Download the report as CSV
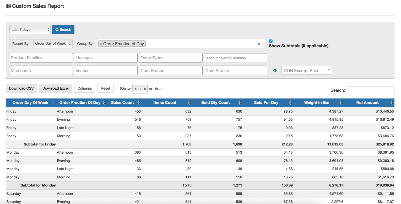 pos(21,88)
